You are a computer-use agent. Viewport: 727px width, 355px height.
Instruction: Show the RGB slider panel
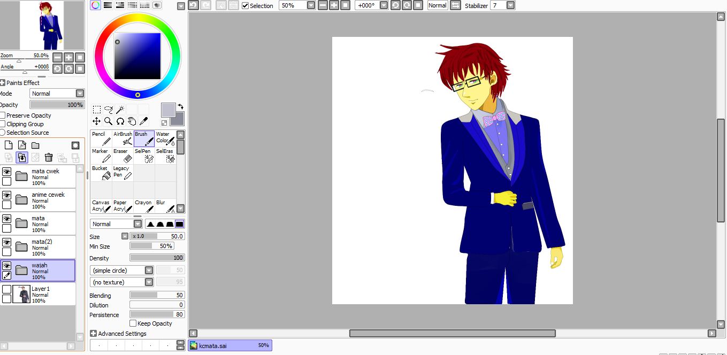[108, 5]
